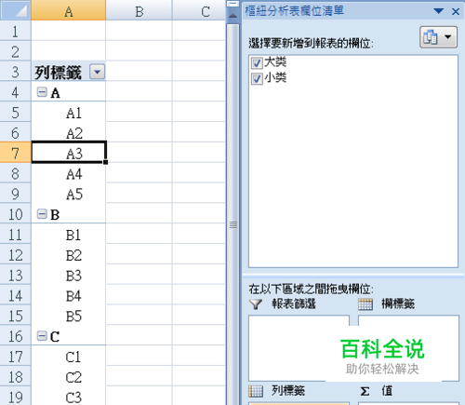Select row 10 header
Screen dimensions: 465x405
tap(15, 214)
